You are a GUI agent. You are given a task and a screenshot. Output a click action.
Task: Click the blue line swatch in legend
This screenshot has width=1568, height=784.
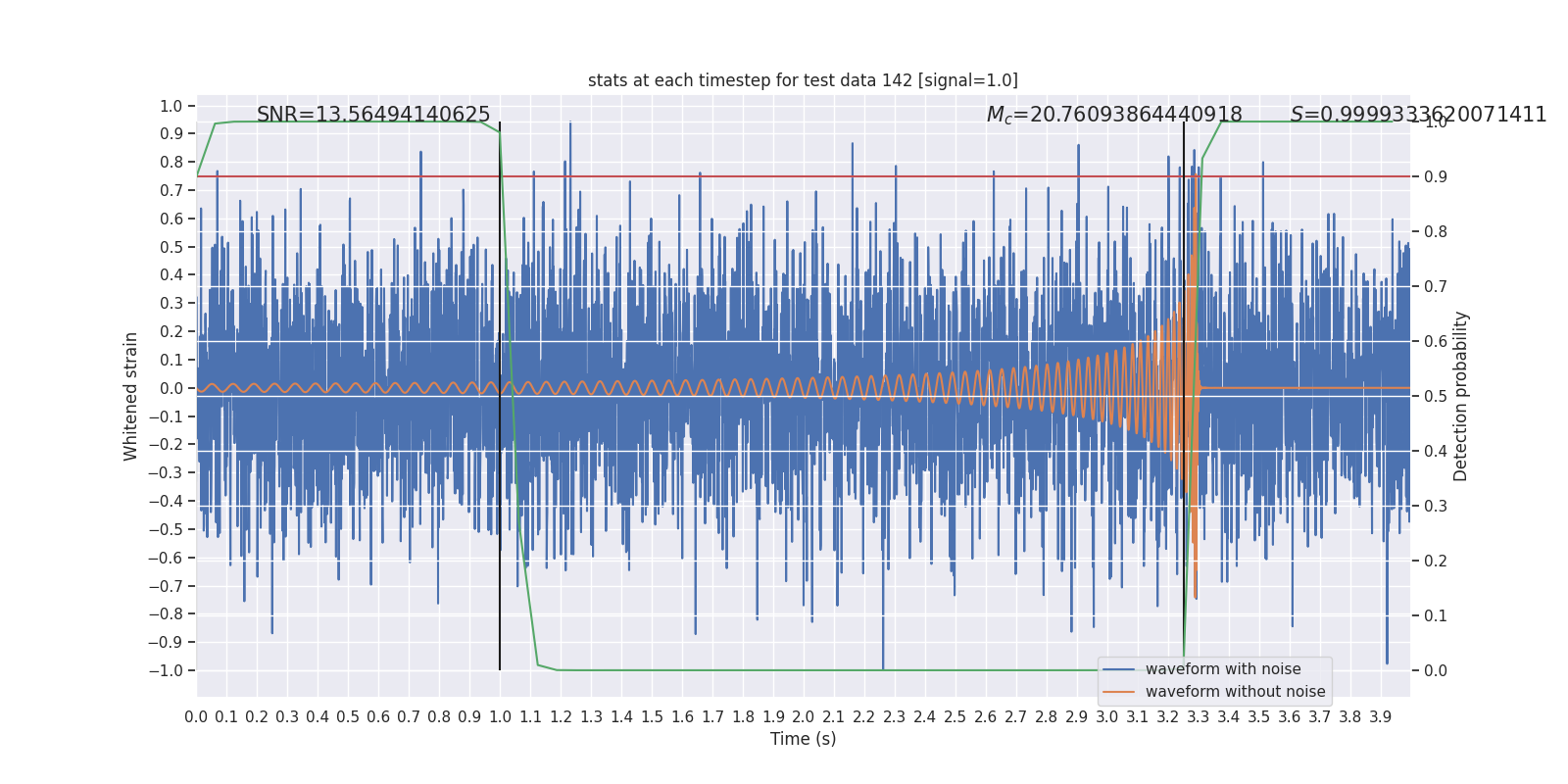[1119, 669]
